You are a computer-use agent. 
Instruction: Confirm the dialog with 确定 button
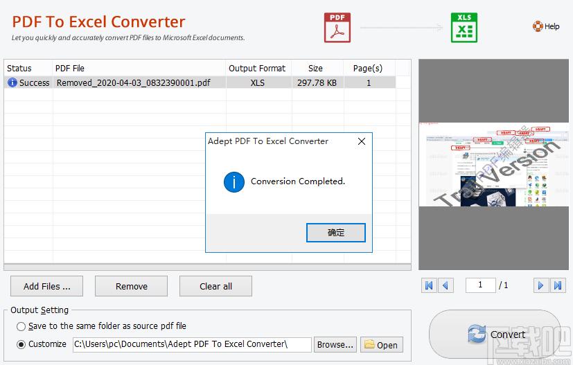[x=336, y=233]
